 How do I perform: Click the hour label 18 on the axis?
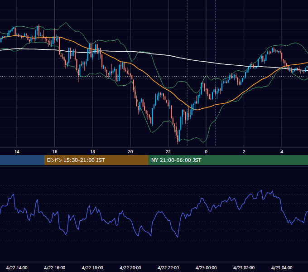tap(92, 152)
